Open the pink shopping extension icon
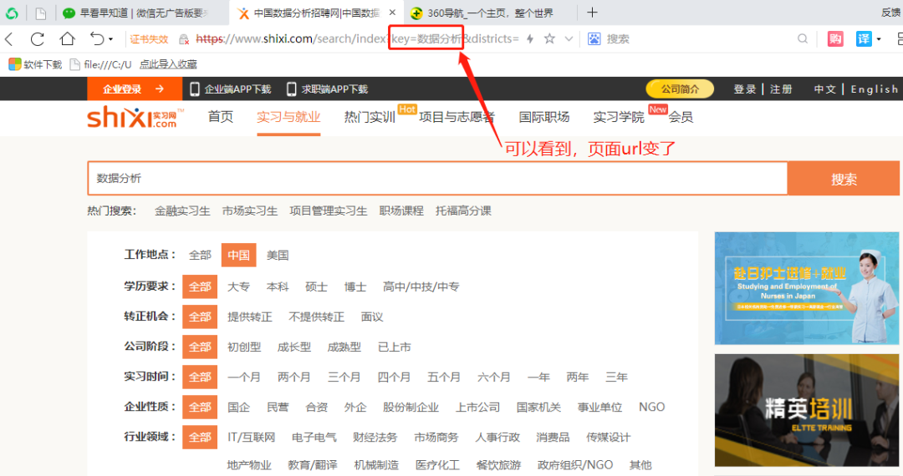This screenshot has height=476, width=903. tap(835, 38)
